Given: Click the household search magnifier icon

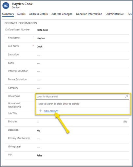Looking at the screenshot, I should [126, 96].
